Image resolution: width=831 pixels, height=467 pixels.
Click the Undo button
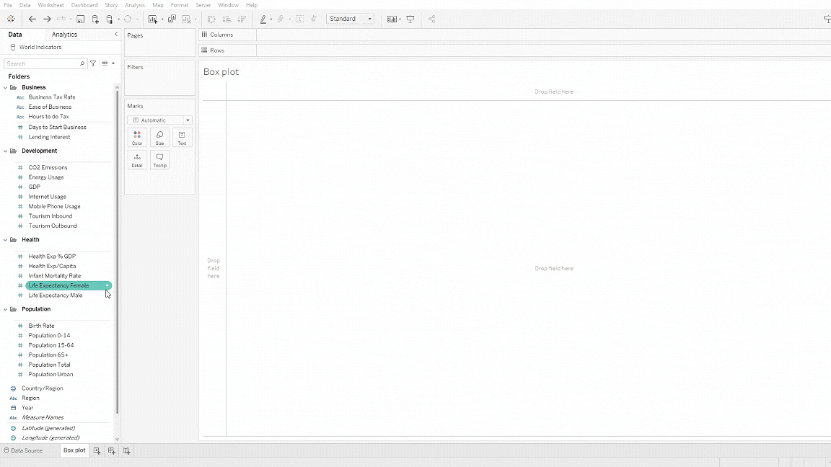pos(33,19)
